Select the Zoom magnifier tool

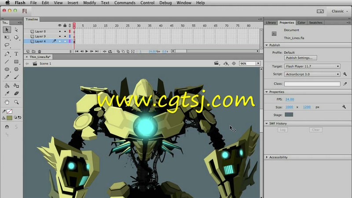coord(16,102)
